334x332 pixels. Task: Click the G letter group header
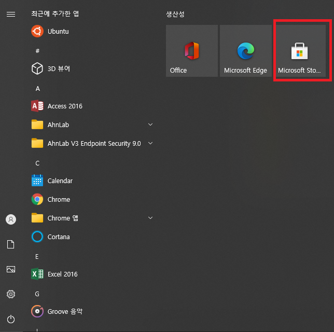pyautogui.click(x=37, y=294)
